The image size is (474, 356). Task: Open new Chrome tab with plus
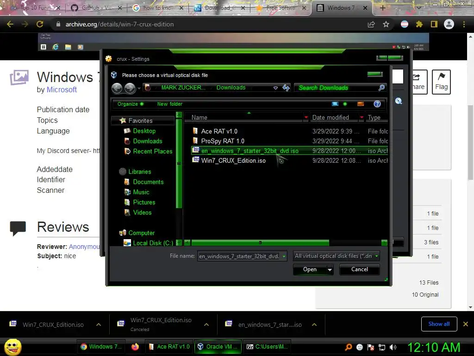[382, 8]
